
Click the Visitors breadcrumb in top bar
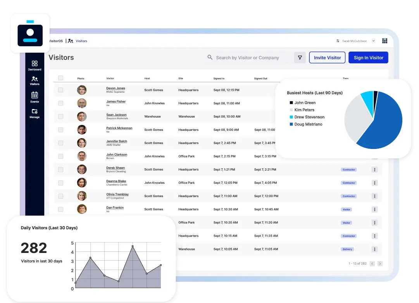(81, 41)
